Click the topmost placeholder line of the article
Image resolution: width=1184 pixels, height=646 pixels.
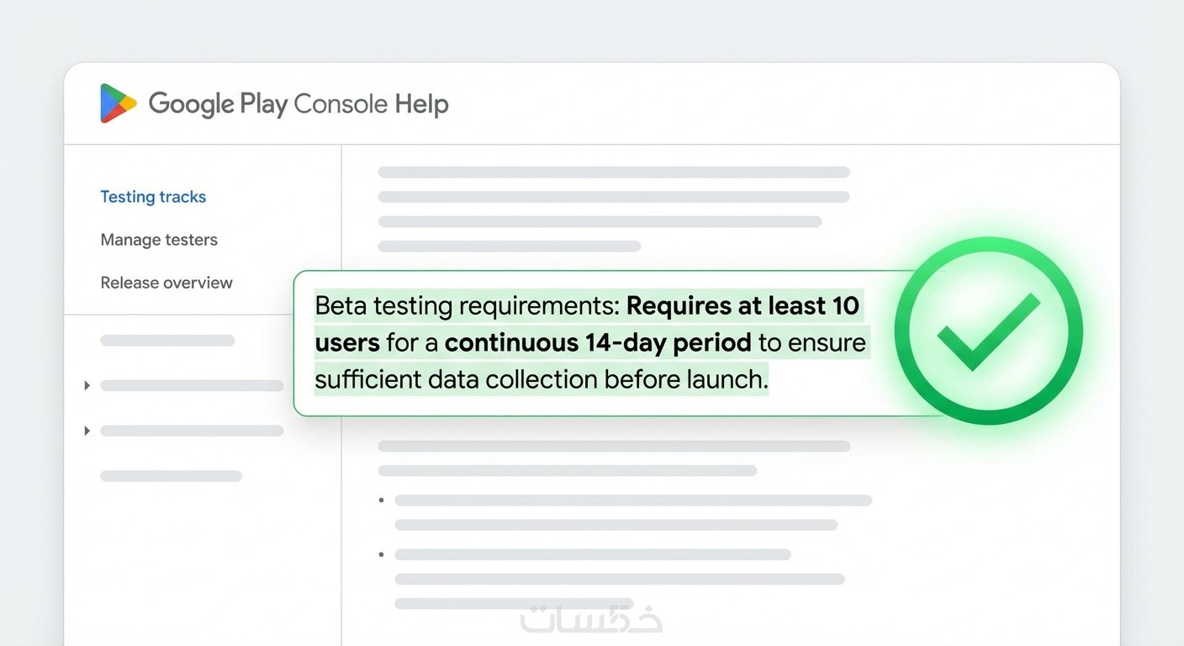point(614,172)
